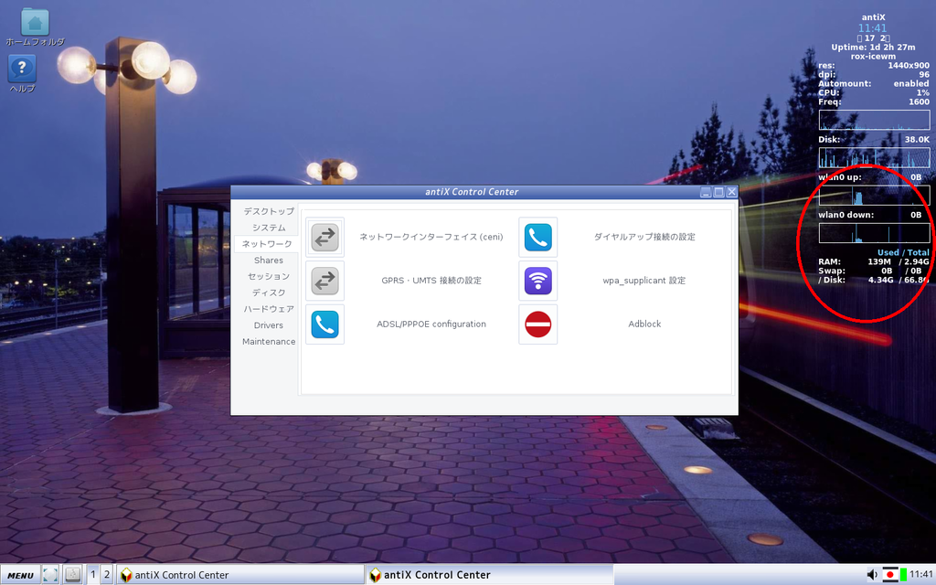Click the ダイヤルアップ接続の設定 phone icon
936x585 pixels.
pyautogui.click(x=537, y=237)
